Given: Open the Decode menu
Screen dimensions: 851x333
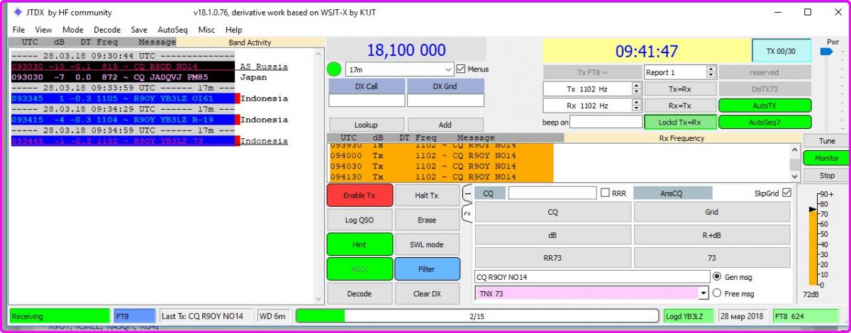Looking at the screenshot, I should 107,30.
